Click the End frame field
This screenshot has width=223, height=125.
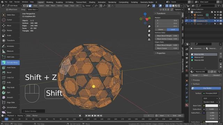(x=177, y=116)
